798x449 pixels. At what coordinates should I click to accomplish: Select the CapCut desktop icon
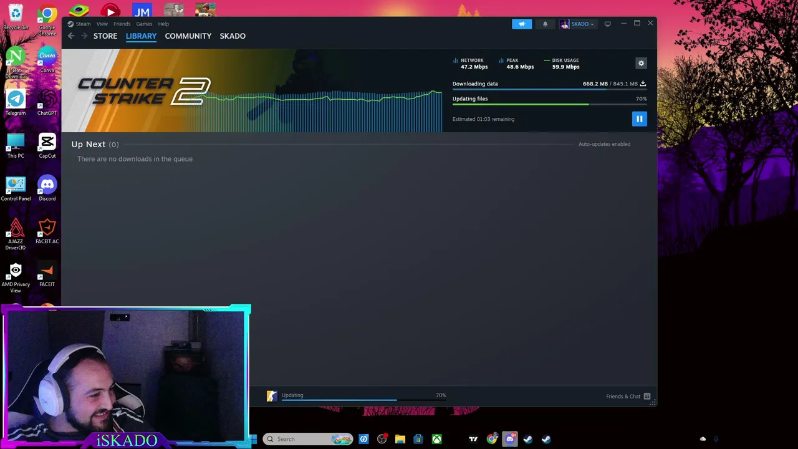point(47,145)
